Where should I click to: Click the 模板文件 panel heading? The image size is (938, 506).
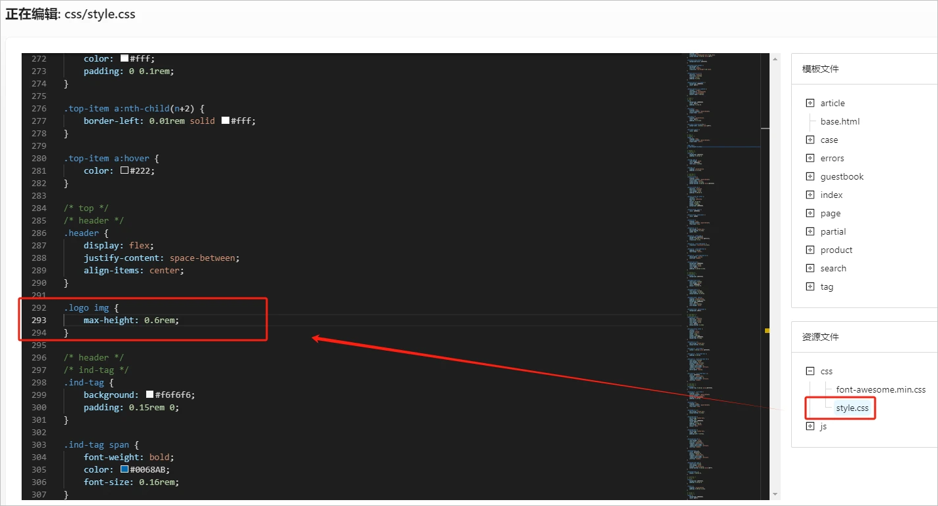pos(820,69)
